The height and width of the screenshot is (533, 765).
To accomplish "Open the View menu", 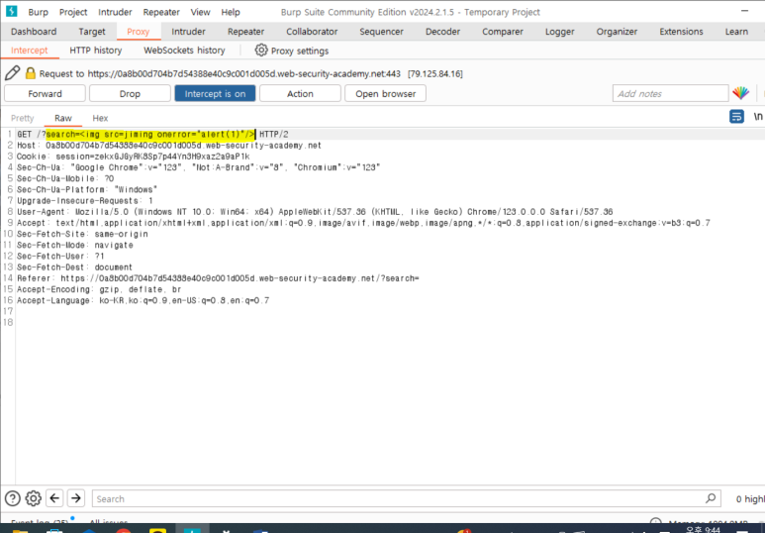I will click(200, 12).
